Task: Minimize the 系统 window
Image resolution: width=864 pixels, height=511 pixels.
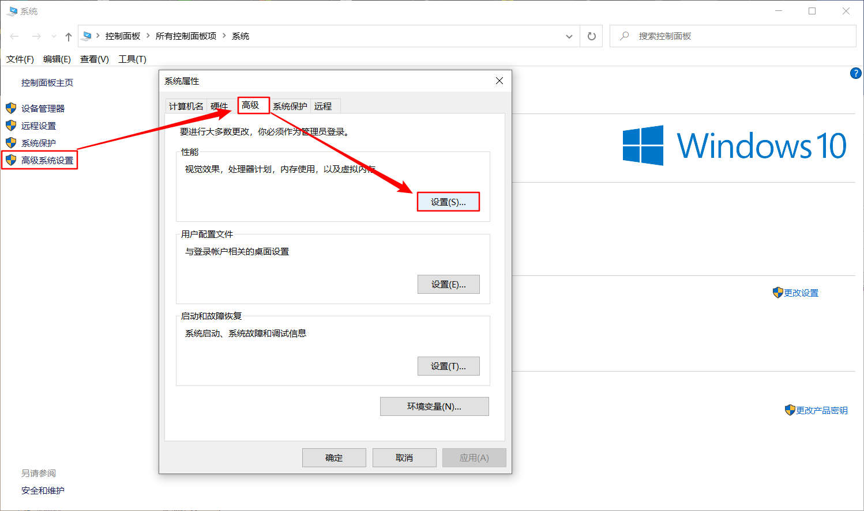Action: point(779,11)
